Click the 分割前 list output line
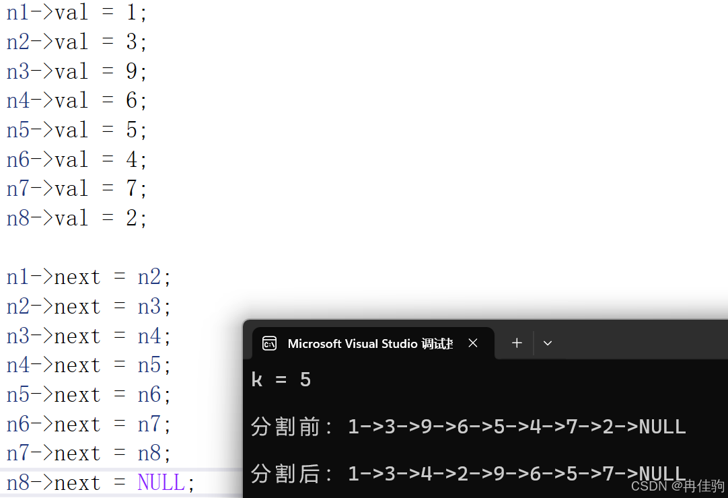 point(468,427)
